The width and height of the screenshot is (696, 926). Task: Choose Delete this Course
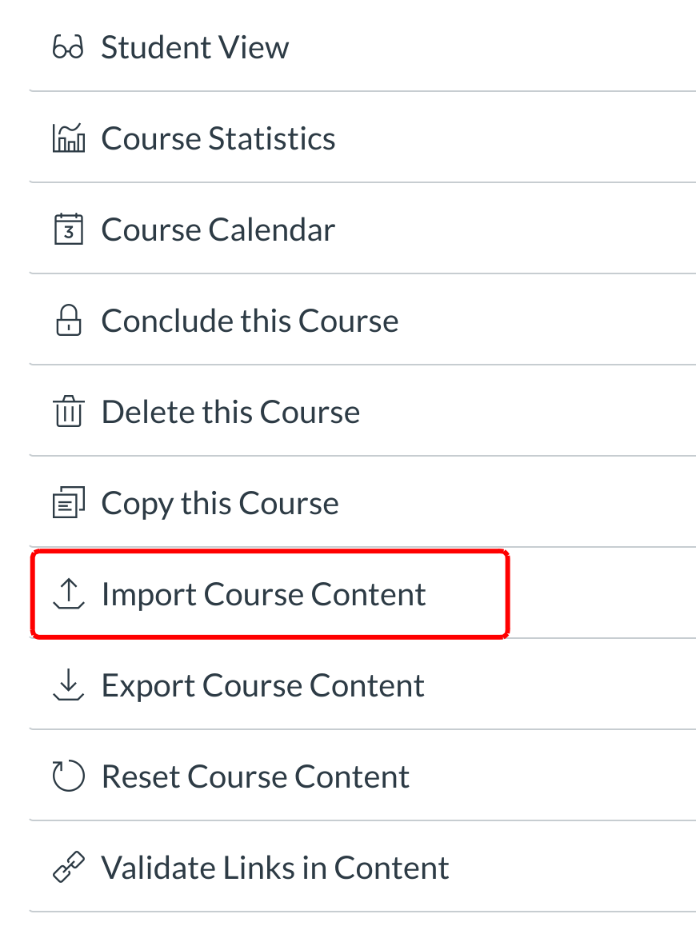coord(230,413)
